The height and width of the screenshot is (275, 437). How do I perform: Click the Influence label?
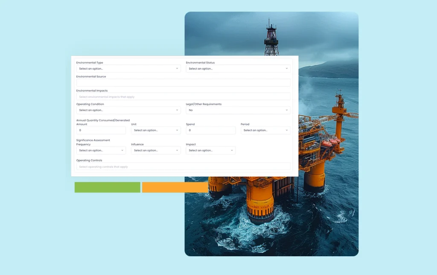pyautogui.click(x=137, y=145)
